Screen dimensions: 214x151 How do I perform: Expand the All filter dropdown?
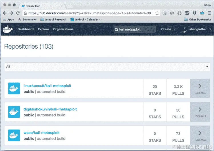[107, 67]
